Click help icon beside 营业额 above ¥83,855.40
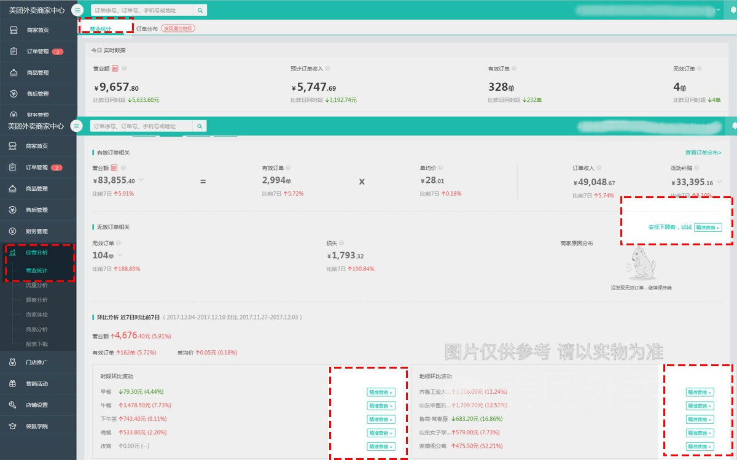The image size is (737, 460). pyautogui.click(x=124, y=167)
